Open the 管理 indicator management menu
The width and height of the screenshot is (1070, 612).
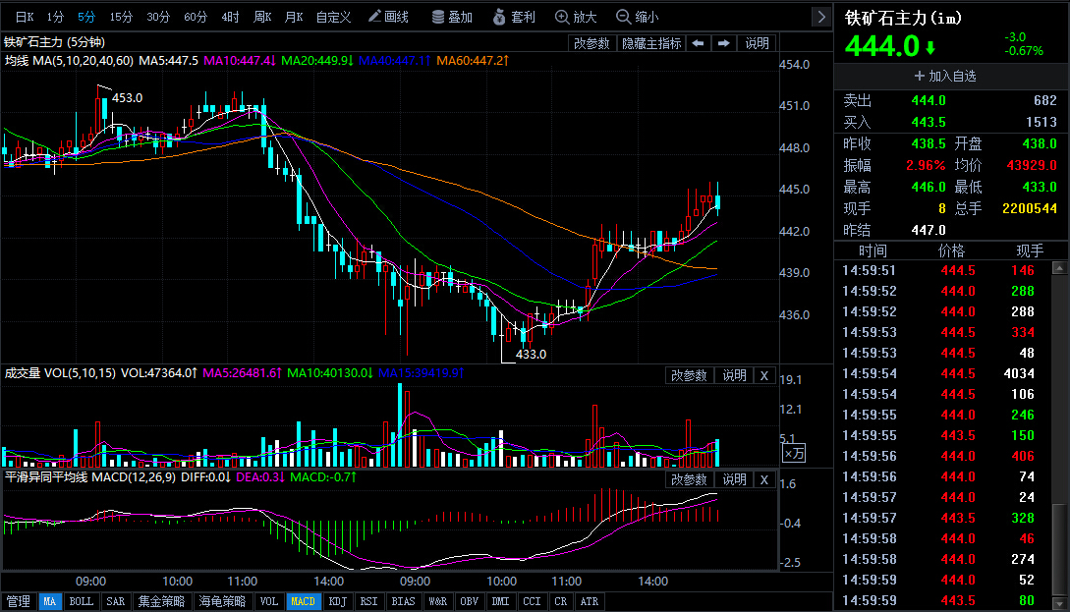click(18, 601)
